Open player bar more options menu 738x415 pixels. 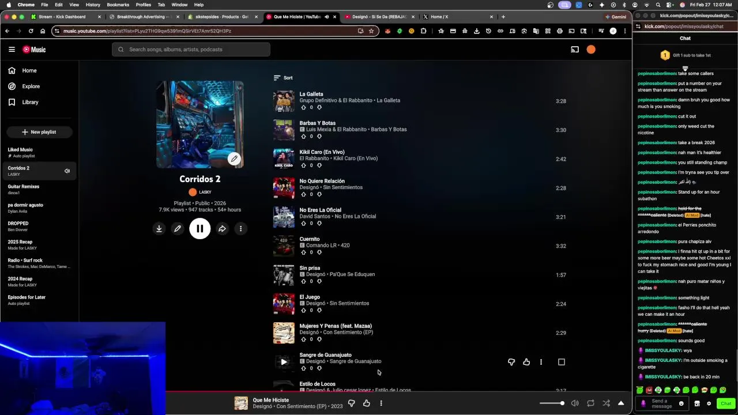[381, 403]
